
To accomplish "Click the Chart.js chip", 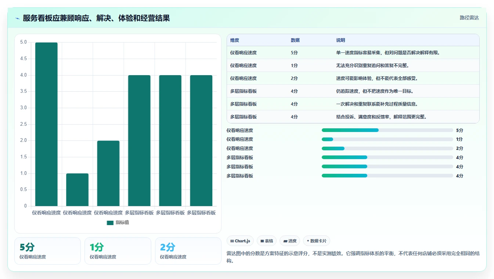I will pos(240,241).
